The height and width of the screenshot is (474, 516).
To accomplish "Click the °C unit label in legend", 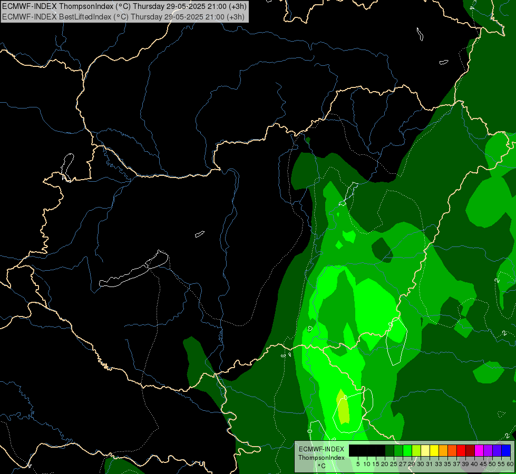I will [322, 466].
